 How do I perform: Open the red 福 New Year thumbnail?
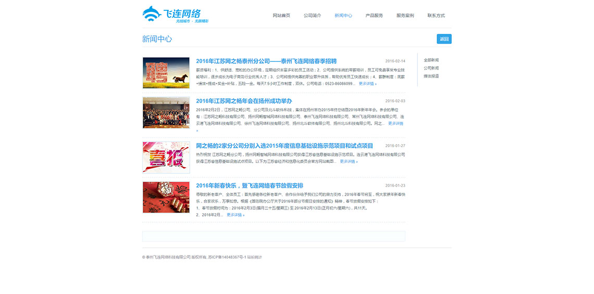click(x=166, y=197)
